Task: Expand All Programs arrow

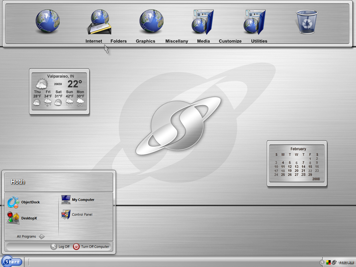Action: 42,237
